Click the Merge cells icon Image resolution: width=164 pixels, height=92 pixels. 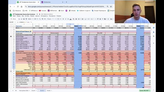click(79, 19)
